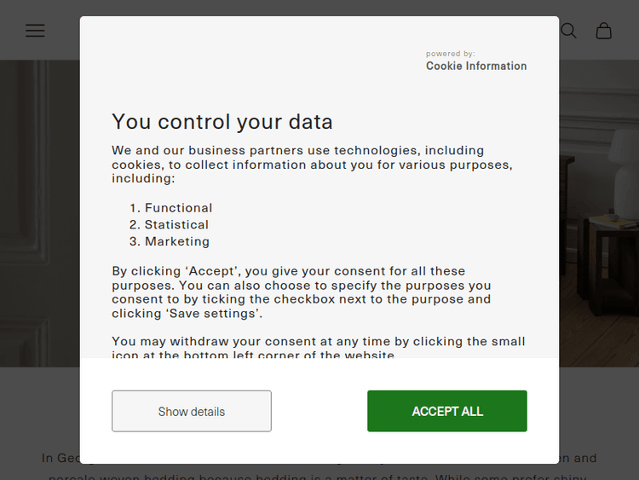Open the shopping bag cart

(x=604, y=31)
